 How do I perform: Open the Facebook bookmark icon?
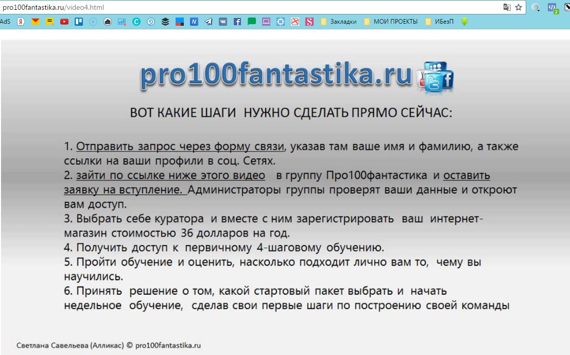coord(237,22)
